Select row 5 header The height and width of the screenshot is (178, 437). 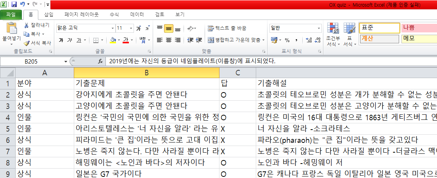(8, 129)
